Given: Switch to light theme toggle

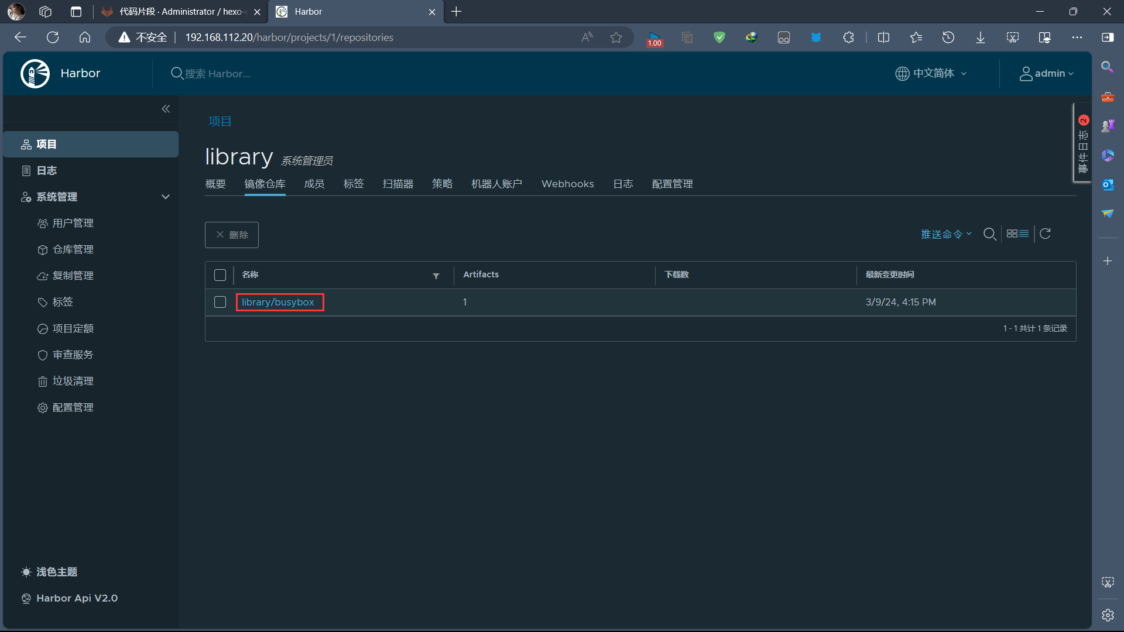Looking at the screenshot, I should (49, 572).
